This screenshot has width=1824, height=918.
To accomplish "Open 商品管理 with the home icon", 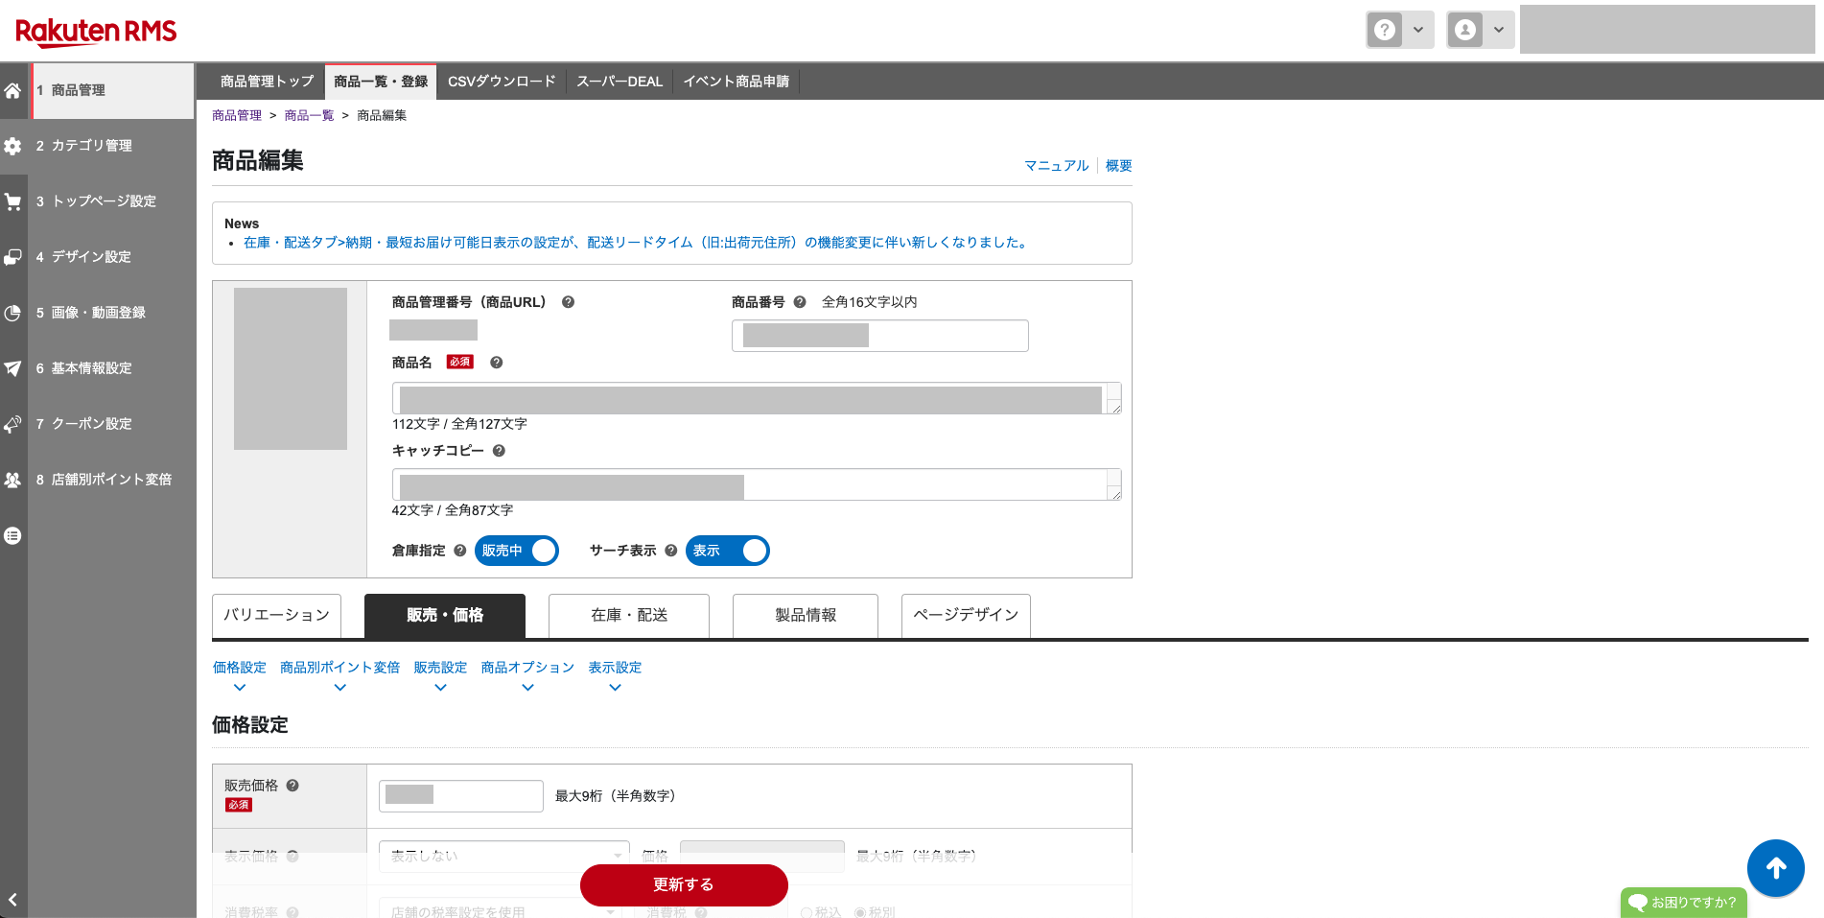I will [x=12, y=90].
